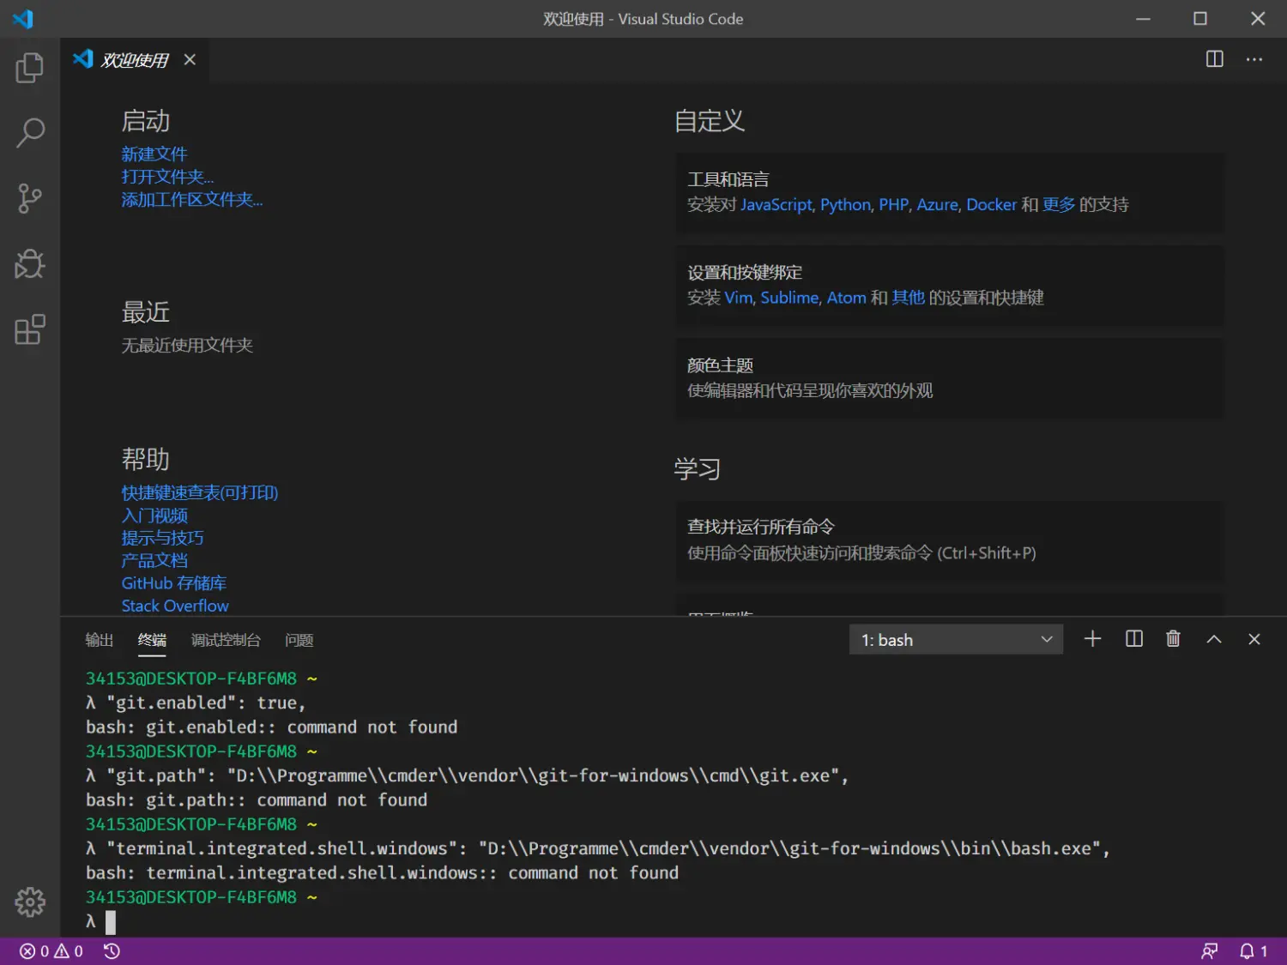The width and height of the screenshot is (1287, 965).
Task: Click the history clock icon in status bar
Action: [x=112, y=951]
